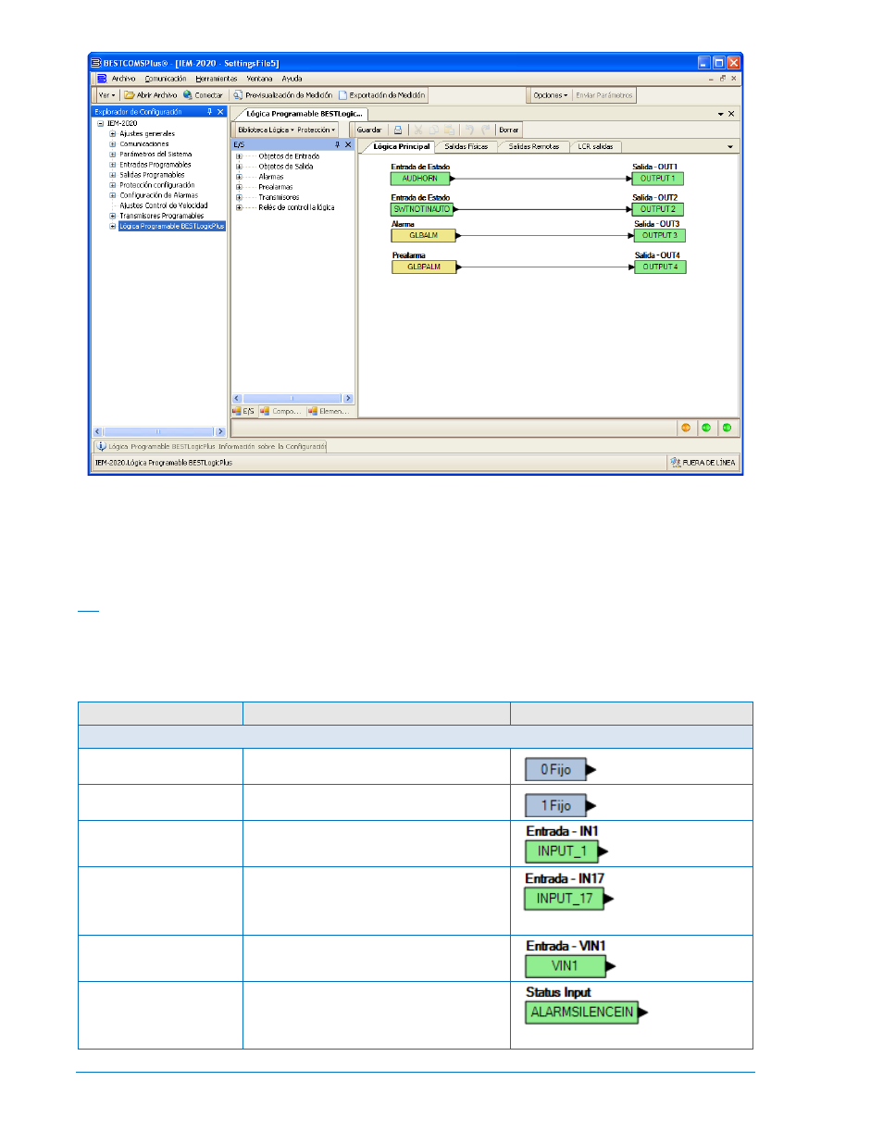Switch to the Salidas Remotas tab
The image size is (883, 1143).
[x=534, y=147]
